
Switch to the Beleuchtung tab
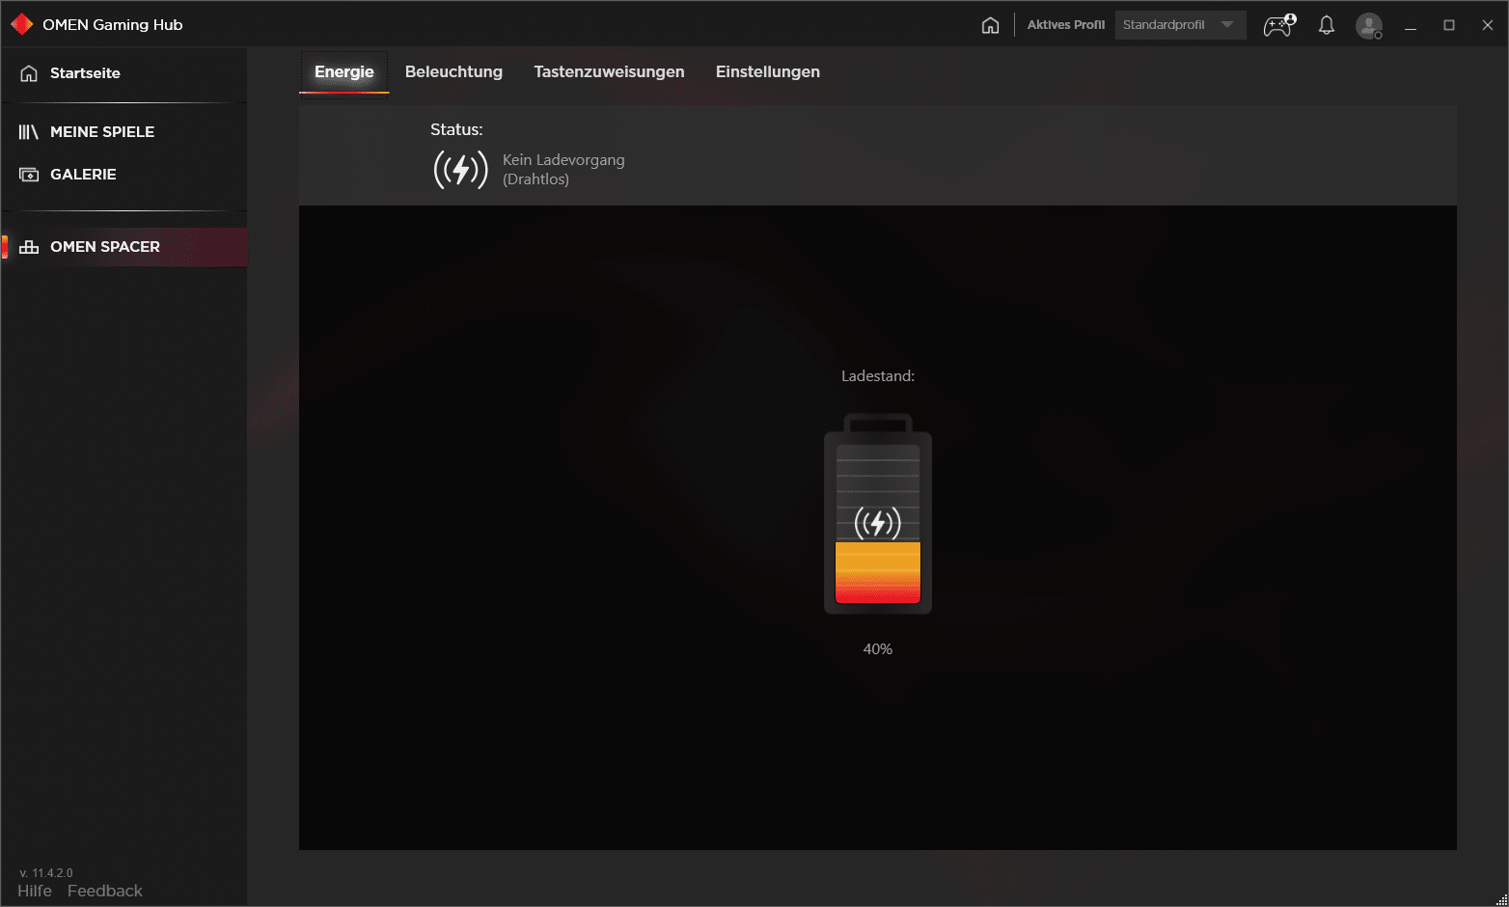coord(453,72)
